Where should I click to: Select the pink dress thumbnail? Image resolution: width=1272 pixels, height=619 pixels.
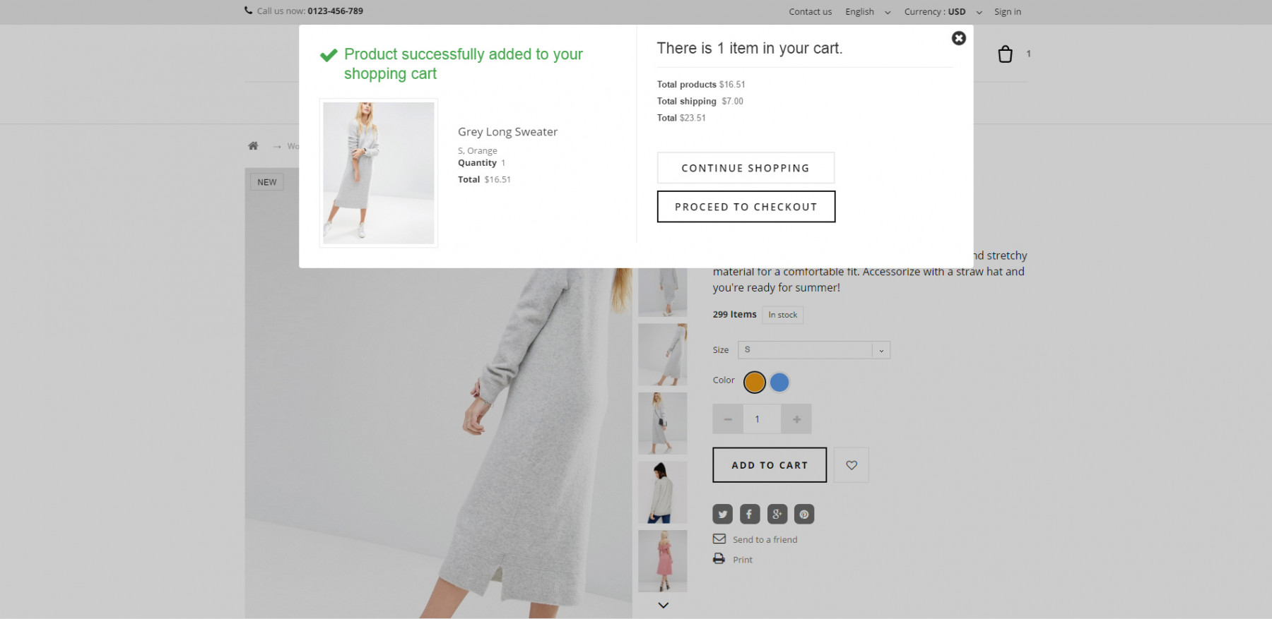coord(662,561)
